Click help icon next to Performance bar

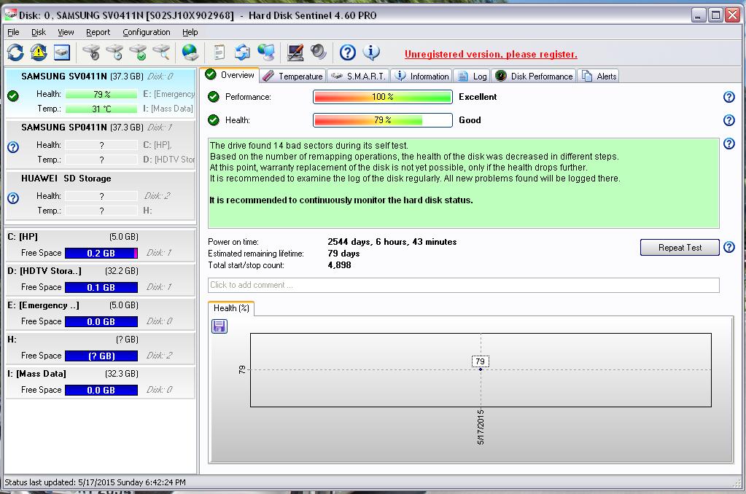tap(729, 97)
